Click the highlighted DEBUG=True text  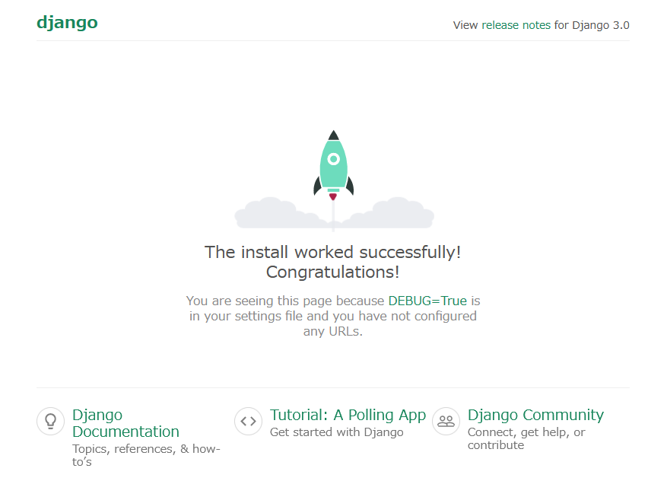[427, 301]
